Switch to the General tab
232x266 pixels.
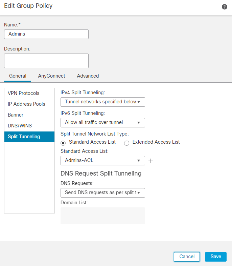[18, 76]
